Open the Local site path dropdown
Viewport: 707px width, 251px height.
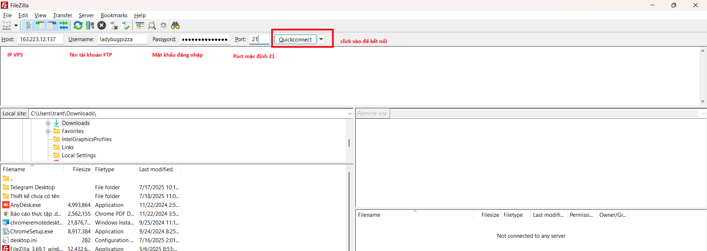tap(350, 114)
